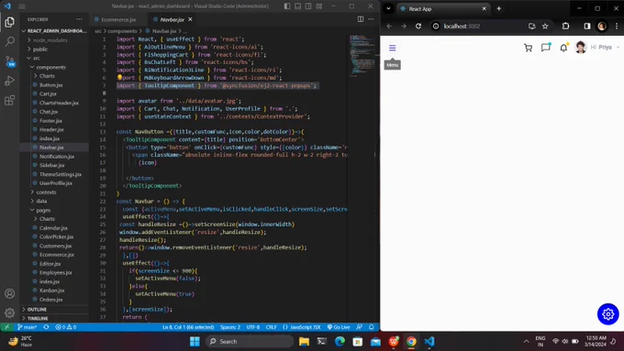The image size is (624, 351).
Task: Open the shopping cart in React app
Action: pyautogui.click(x=528, y=48)
